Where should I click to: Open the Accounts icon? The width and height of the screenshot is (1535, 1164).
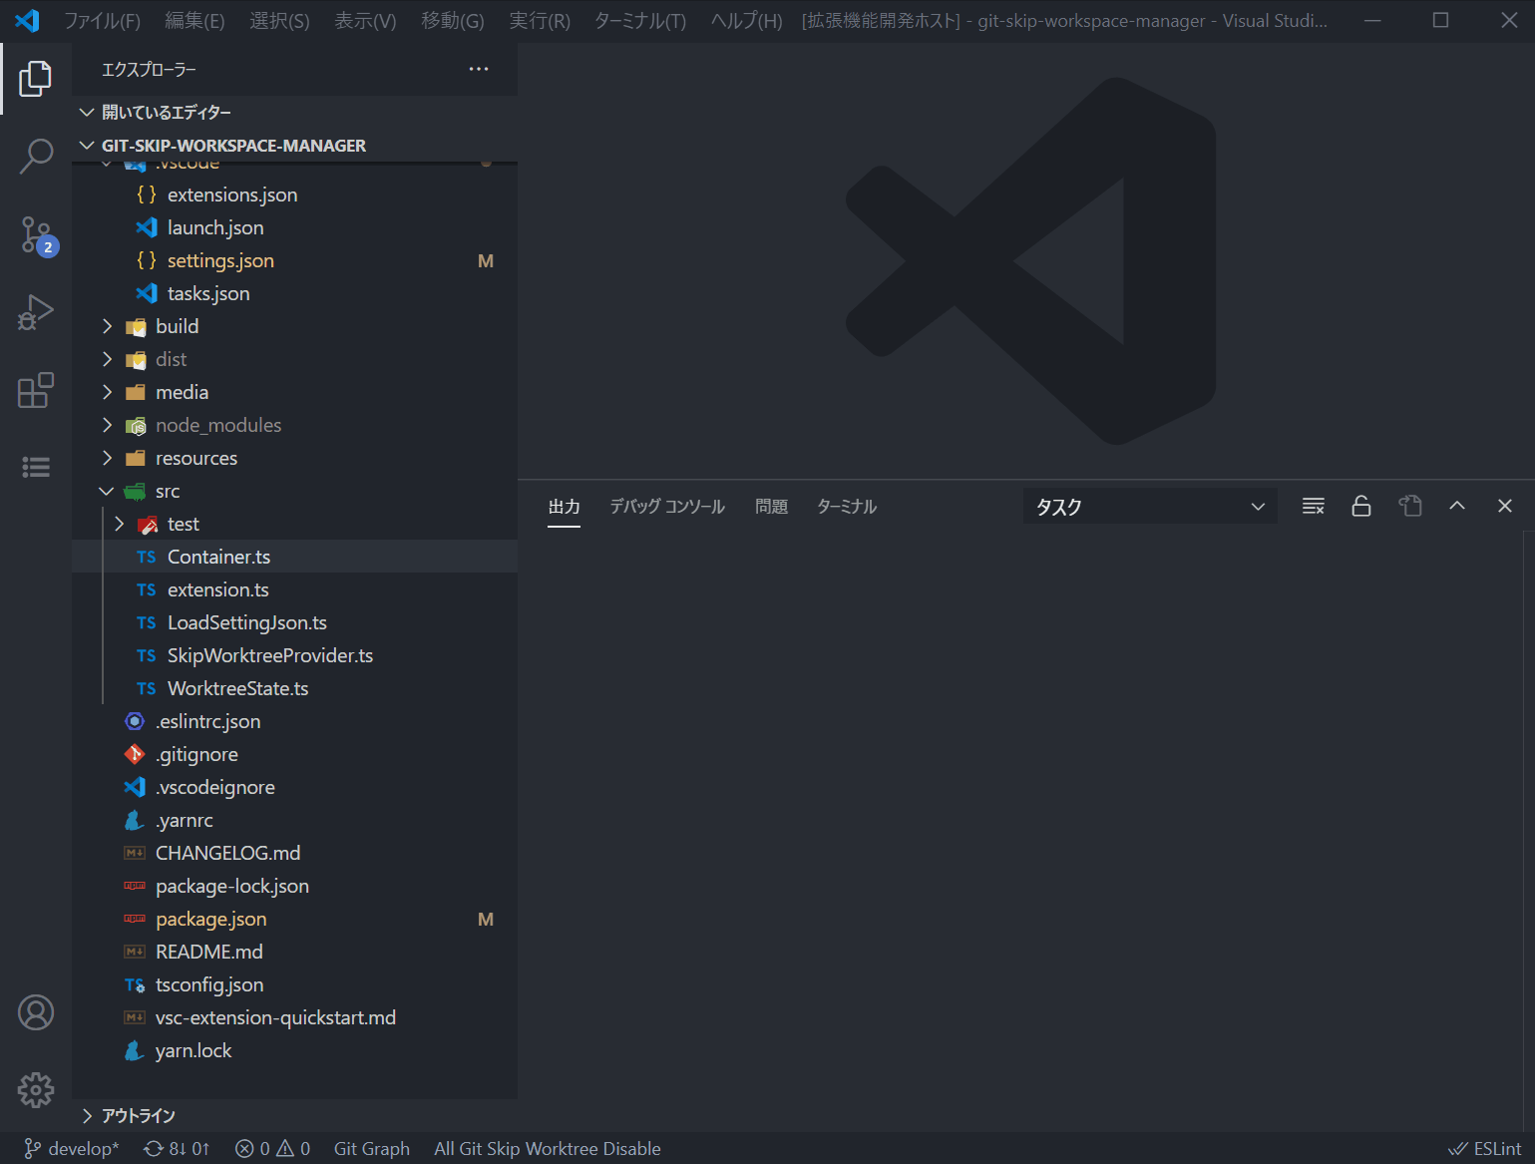[36, 1012]
